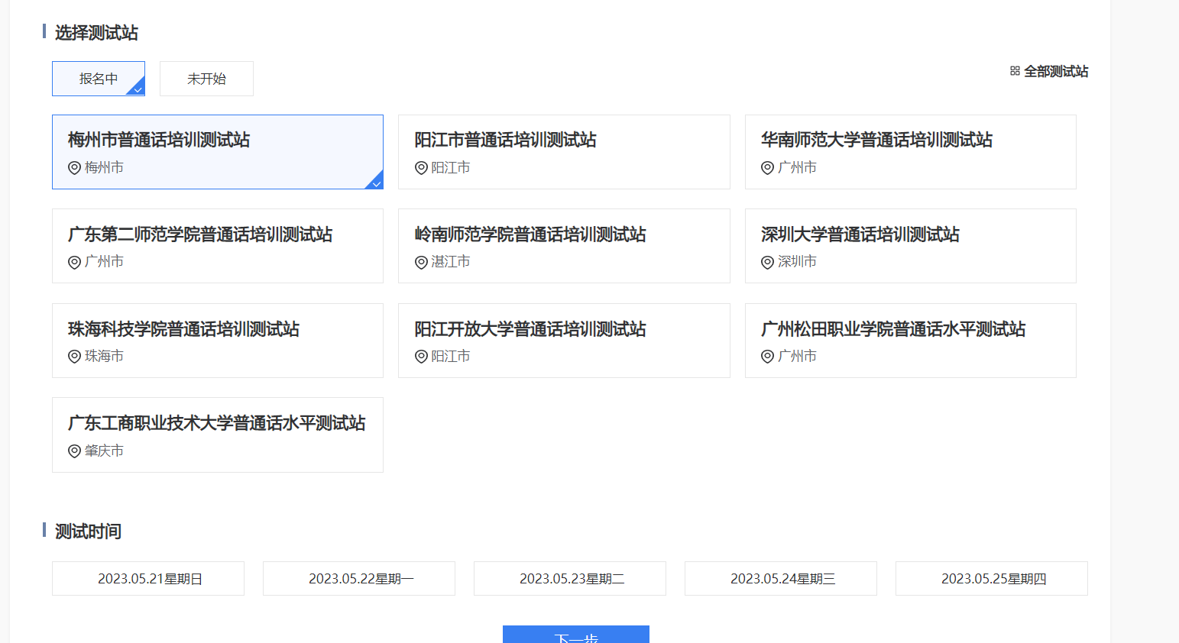
Task: Choose 广东工商职业技术大学普通话水平测试站 card
Action: (x=218, y=435)
